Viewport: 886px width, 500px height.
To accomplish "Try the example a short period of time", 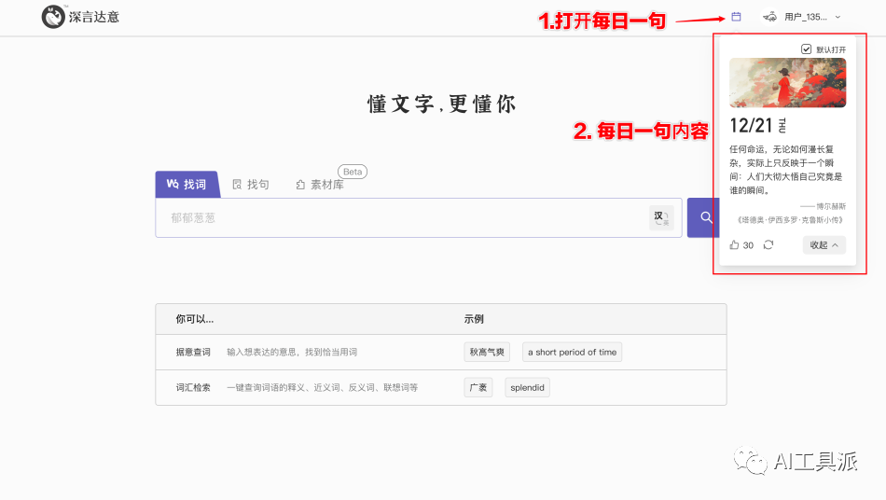I will (x=572, y=352).
